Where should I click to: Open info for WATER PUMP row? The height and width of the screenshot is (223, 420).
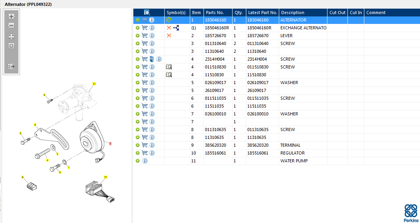coord(145,161)
